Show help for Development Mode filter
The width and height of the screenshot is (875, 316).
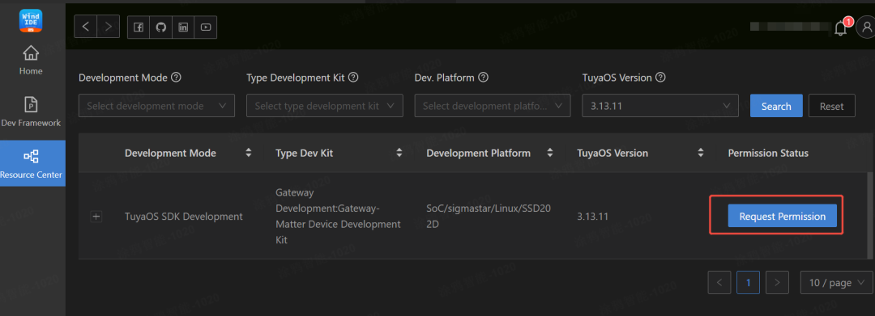pos(177,78)
